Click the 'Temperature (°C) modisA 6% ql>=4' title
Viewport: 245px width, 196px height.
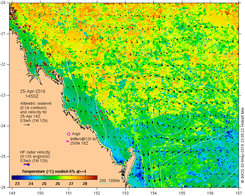54,171
